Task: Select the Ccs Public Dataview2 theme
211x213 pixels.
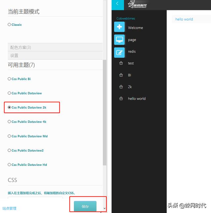Action: [x=9, y=150]
